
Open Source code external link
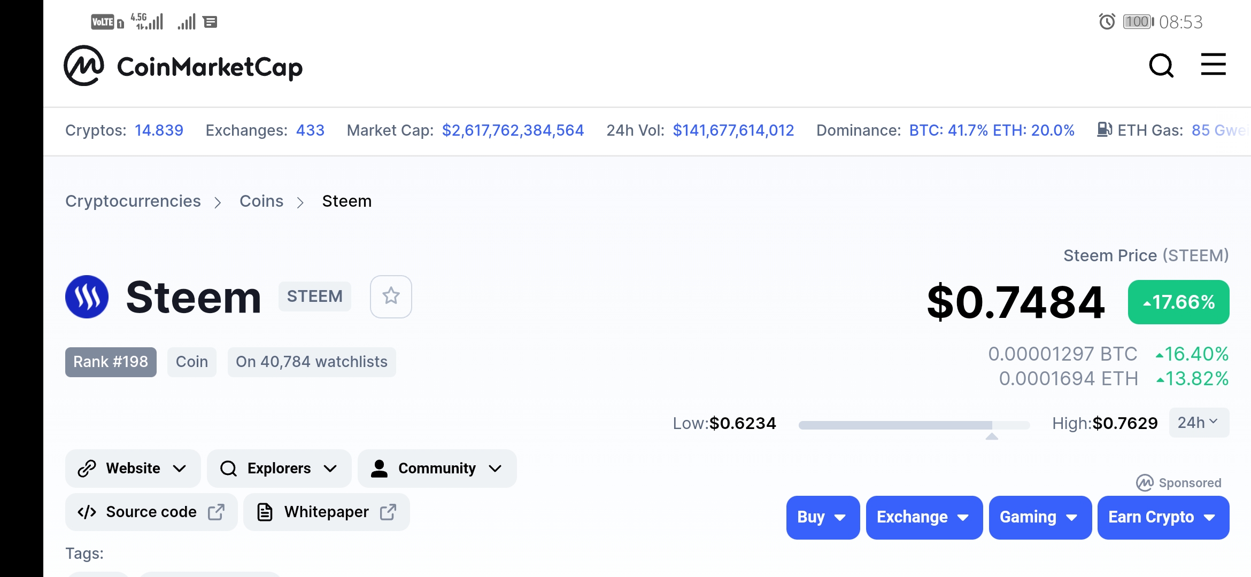pyautogui.click(x=151, y=512)
